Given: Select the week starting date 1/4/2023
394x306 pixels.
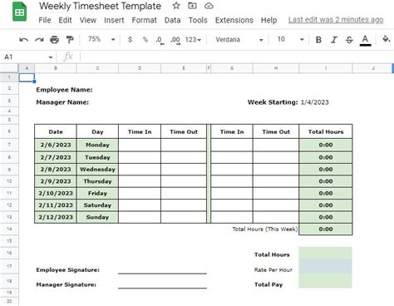Looking at the screenshot, I should pyautogui.click(x=314, y=102).
